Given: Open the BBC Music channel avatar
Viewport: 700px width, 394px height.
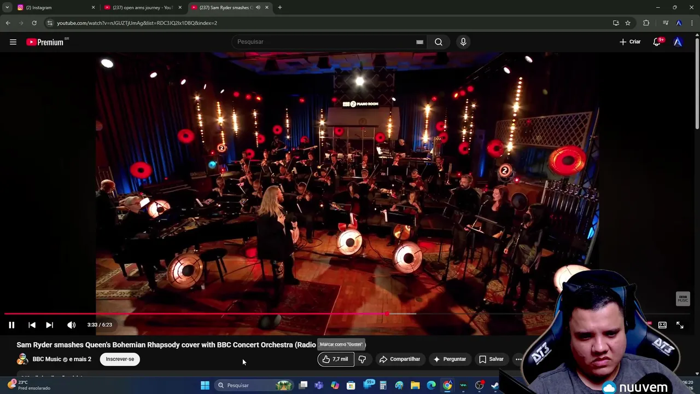Looking at the screenshot, I should point(22,359).
